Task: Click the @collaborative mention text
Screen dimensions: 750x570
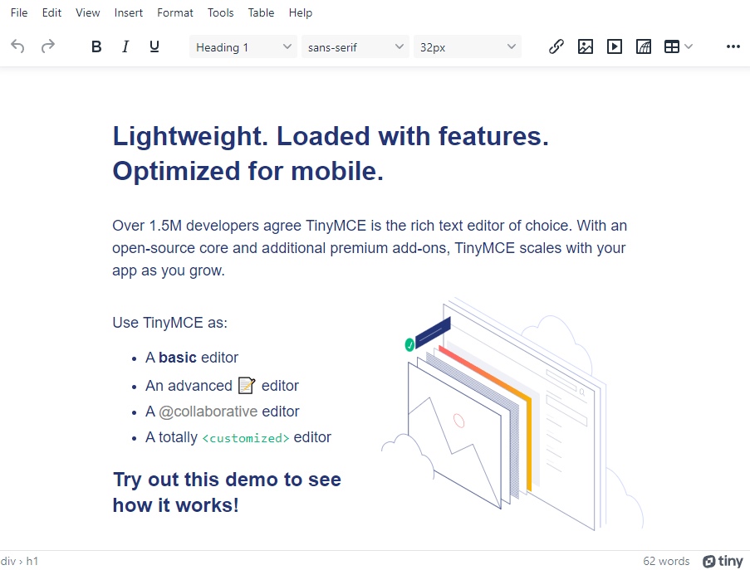Action: pos(208,412)
